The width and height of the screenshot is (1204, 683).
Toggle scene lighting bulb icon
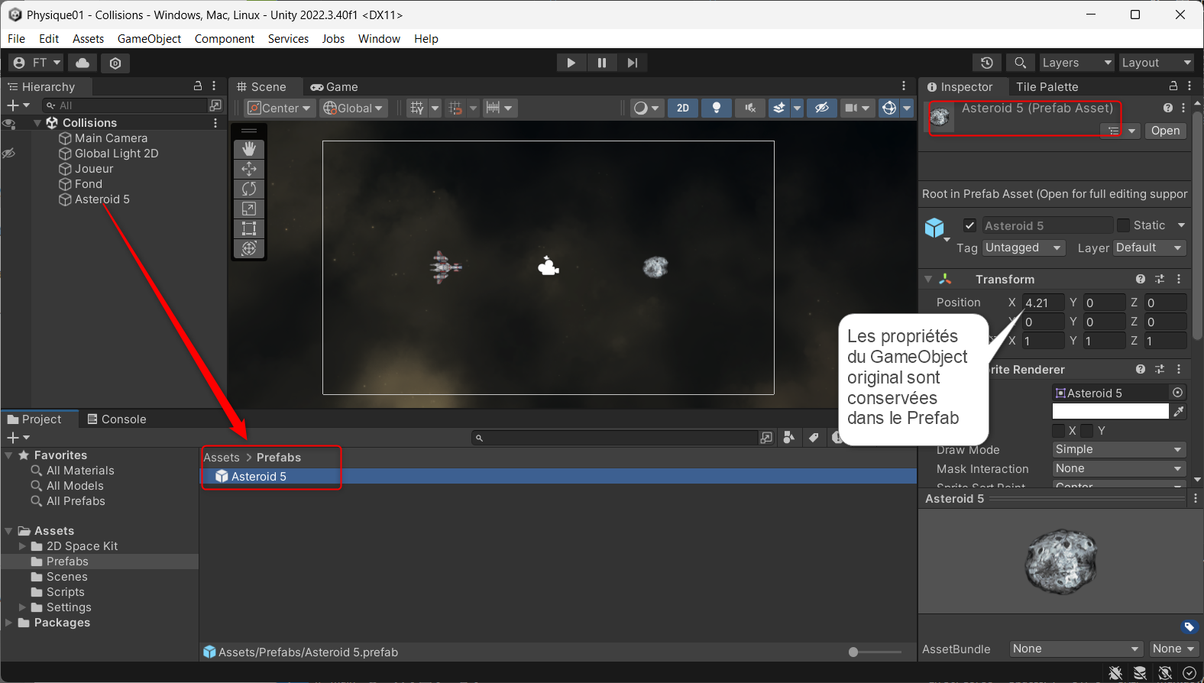pos(716,108)
